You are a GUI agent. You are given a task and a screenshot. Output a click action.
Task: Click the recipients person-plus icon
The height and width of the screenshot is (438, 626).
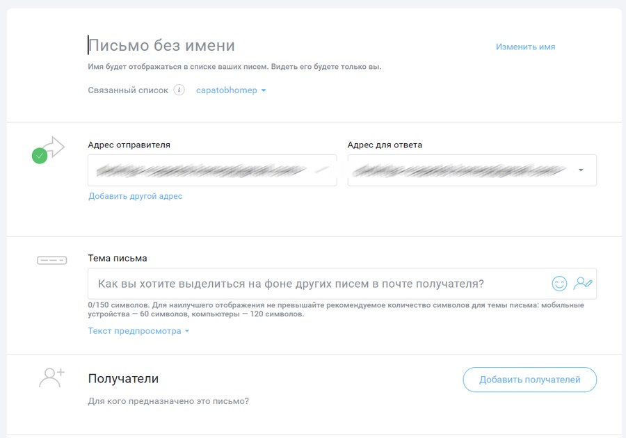tap(51, 378)
